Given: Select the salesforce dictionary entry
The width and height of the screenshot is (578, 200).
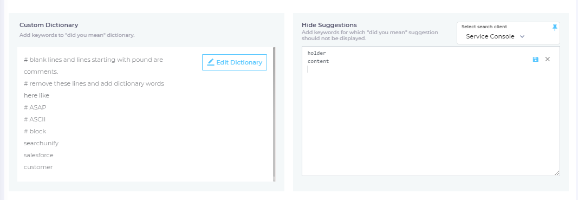Looking at the screenshot, I should tap(38, 155).
